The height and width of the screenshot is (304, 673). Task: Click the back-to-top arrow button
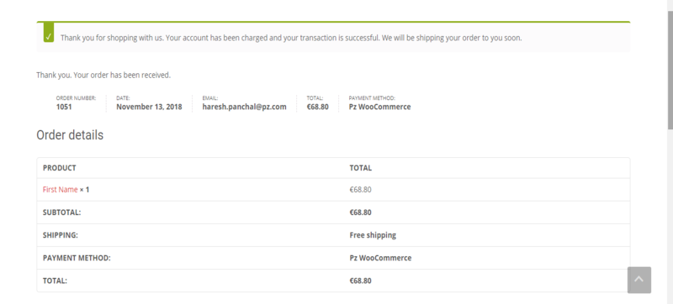coord(639,280)
